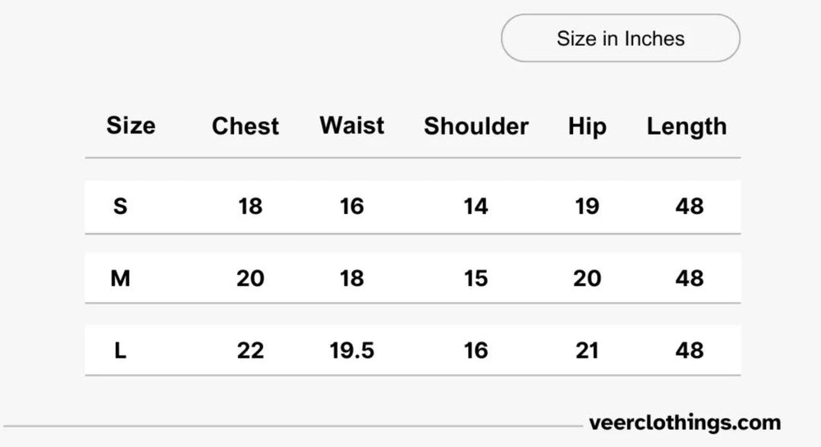
Task: Select the hip value 21 for size L
Action: tap(587, 351)
